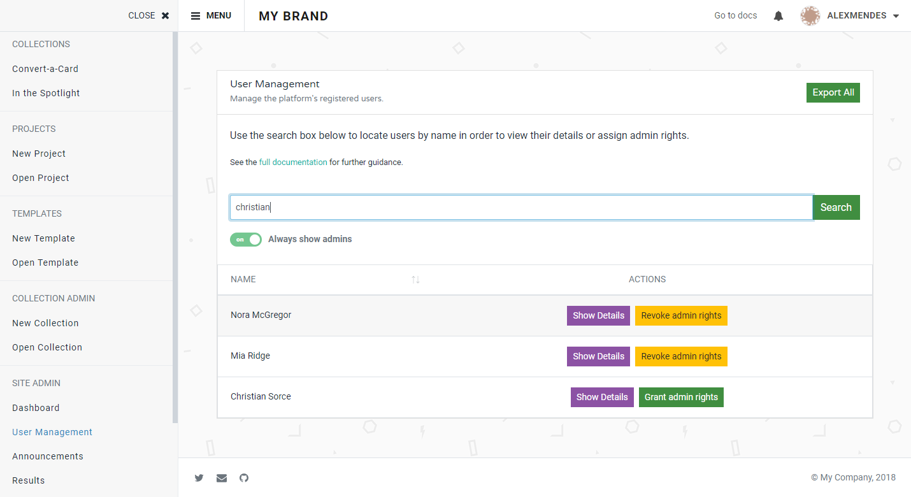Revoke admin rights for Mia Ridge
Viewport: 911px width, 497px height.
(x=681, y=356)
